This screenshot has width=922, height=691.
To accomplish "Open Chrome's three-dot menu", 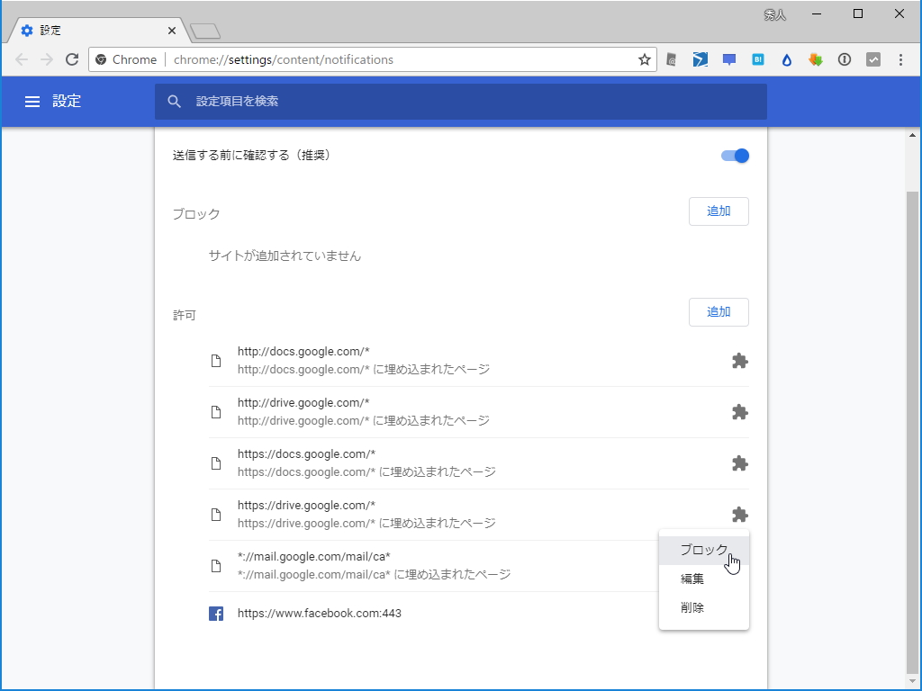I will click(901, 59).
